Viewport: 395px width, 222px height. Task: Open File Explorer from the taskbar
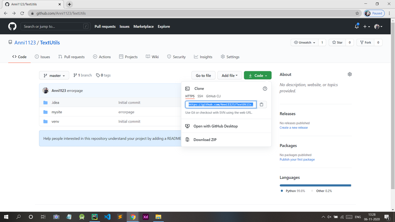(158, 217)
